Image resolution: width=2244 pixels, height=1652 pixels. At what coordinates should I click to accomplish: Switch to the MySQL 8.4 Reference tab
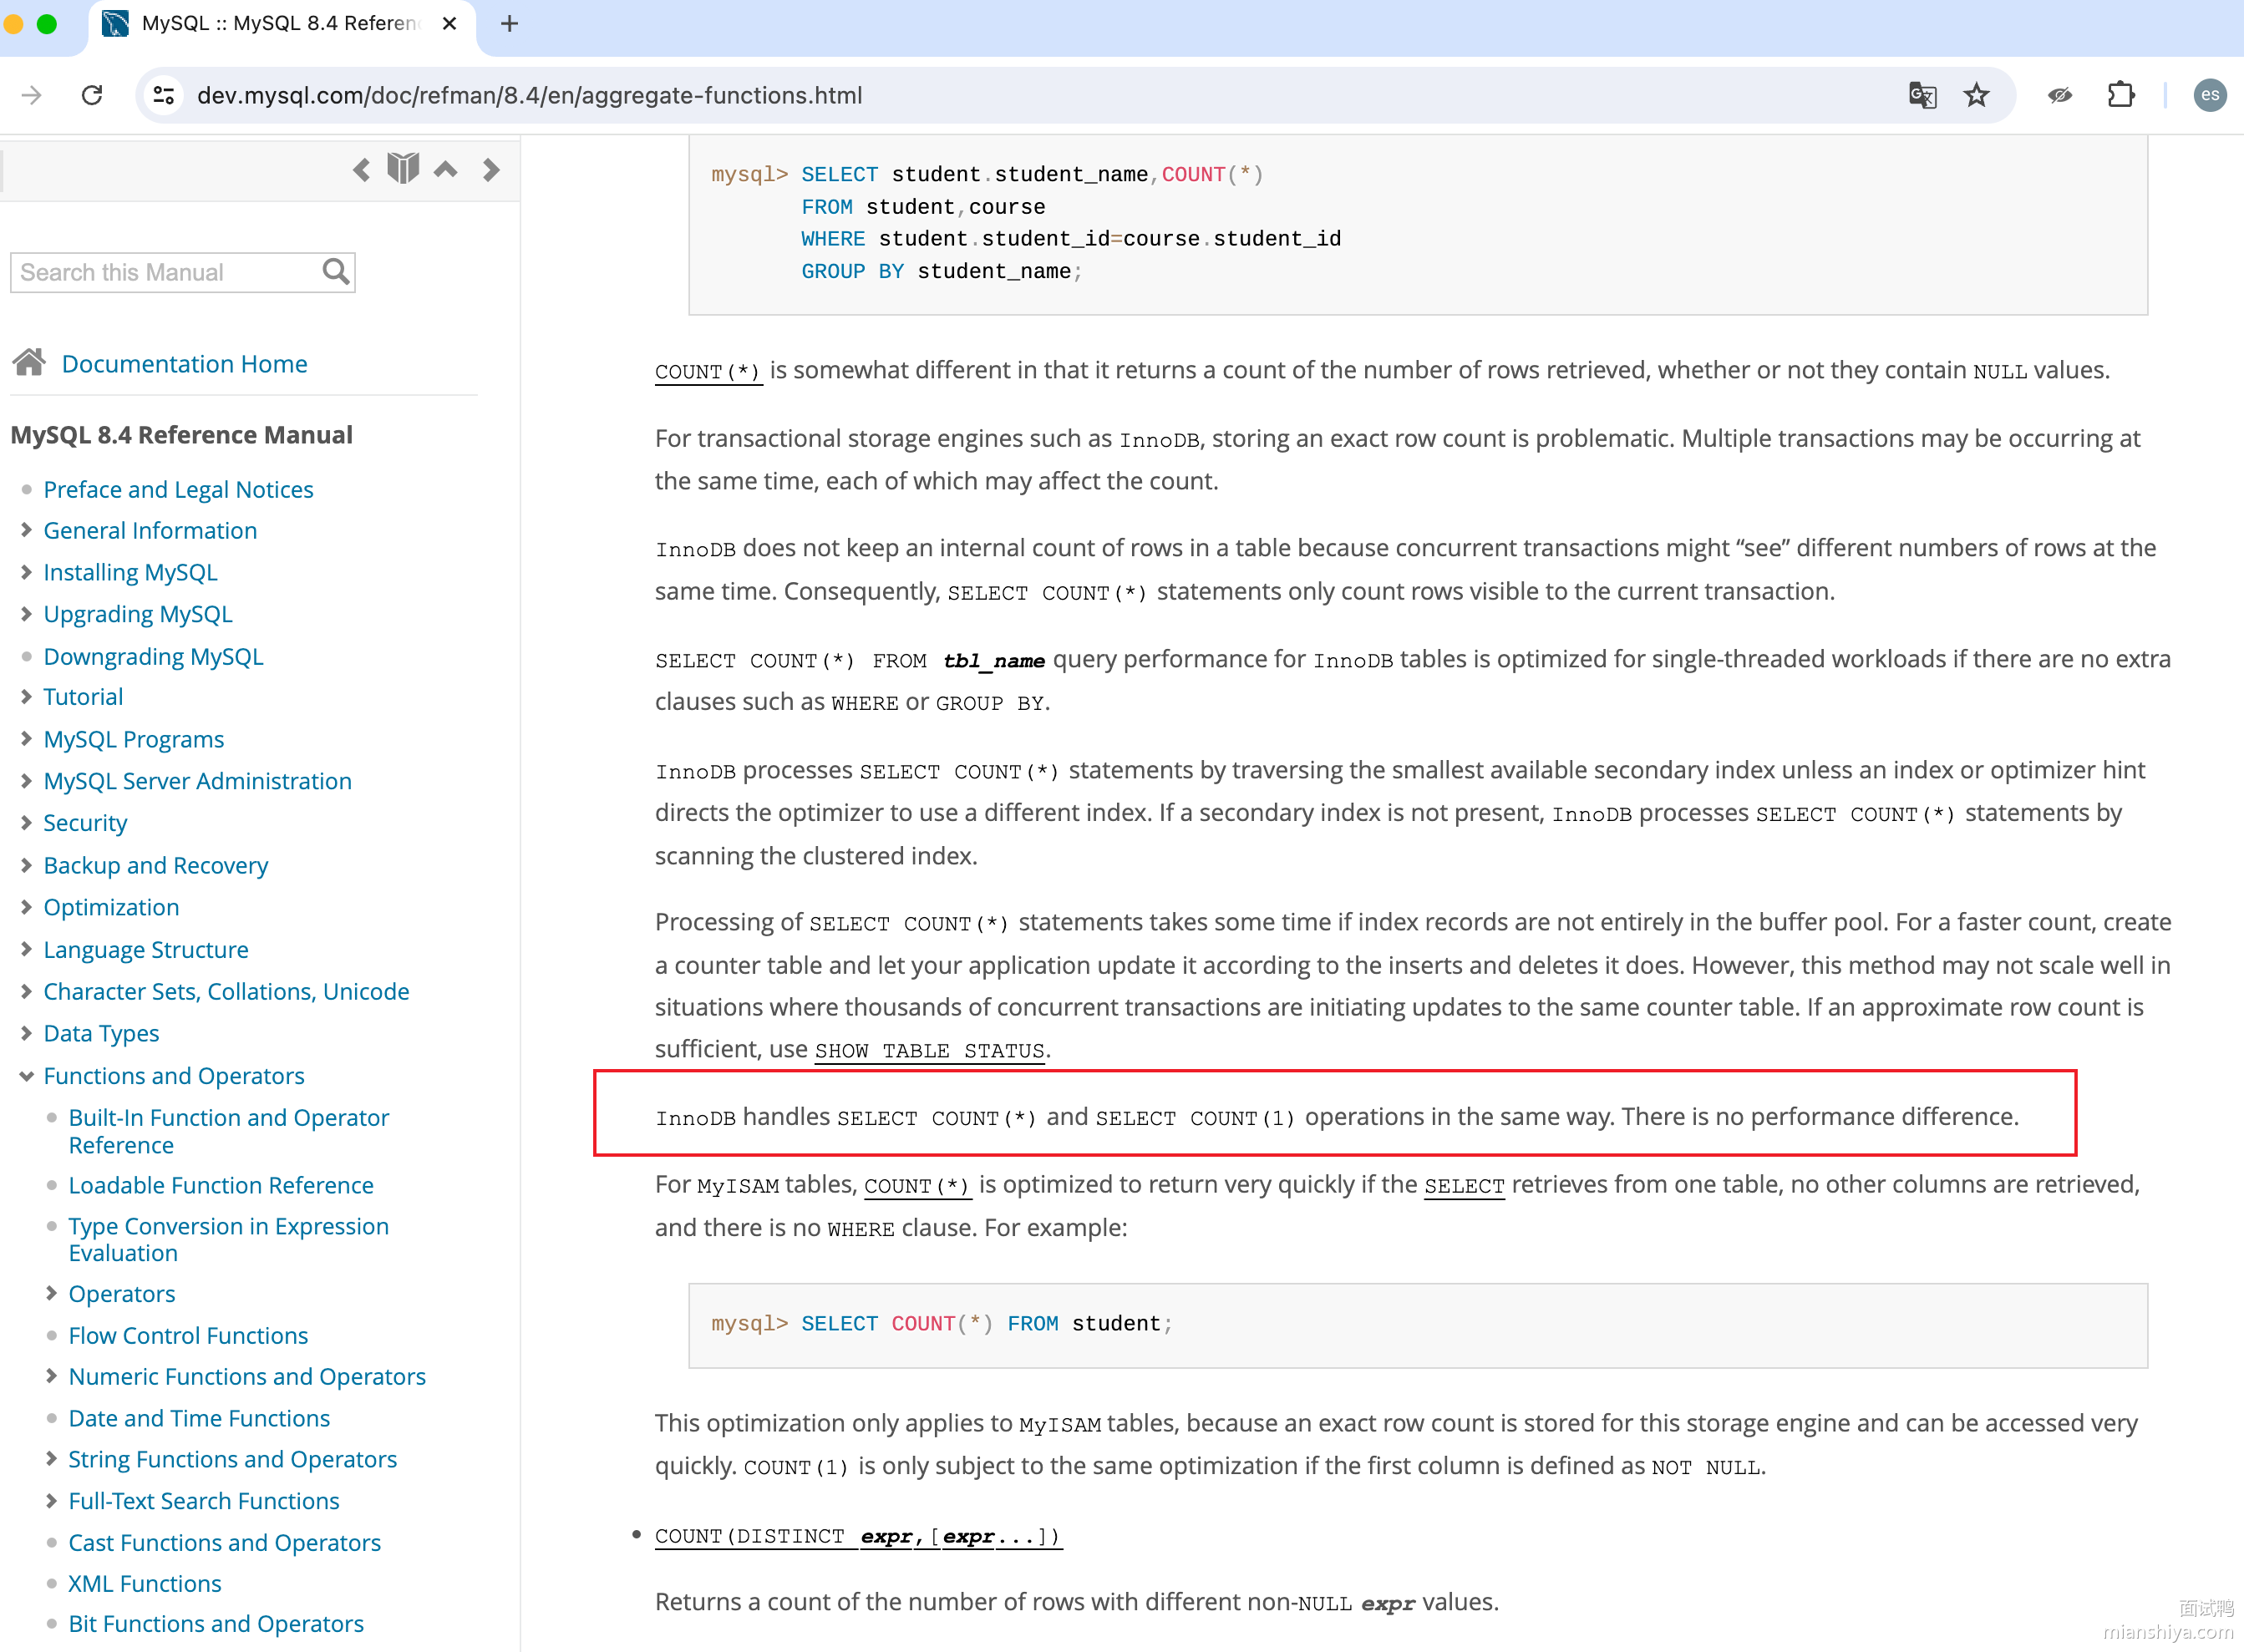pyautogui.click(x=279, y=23)
